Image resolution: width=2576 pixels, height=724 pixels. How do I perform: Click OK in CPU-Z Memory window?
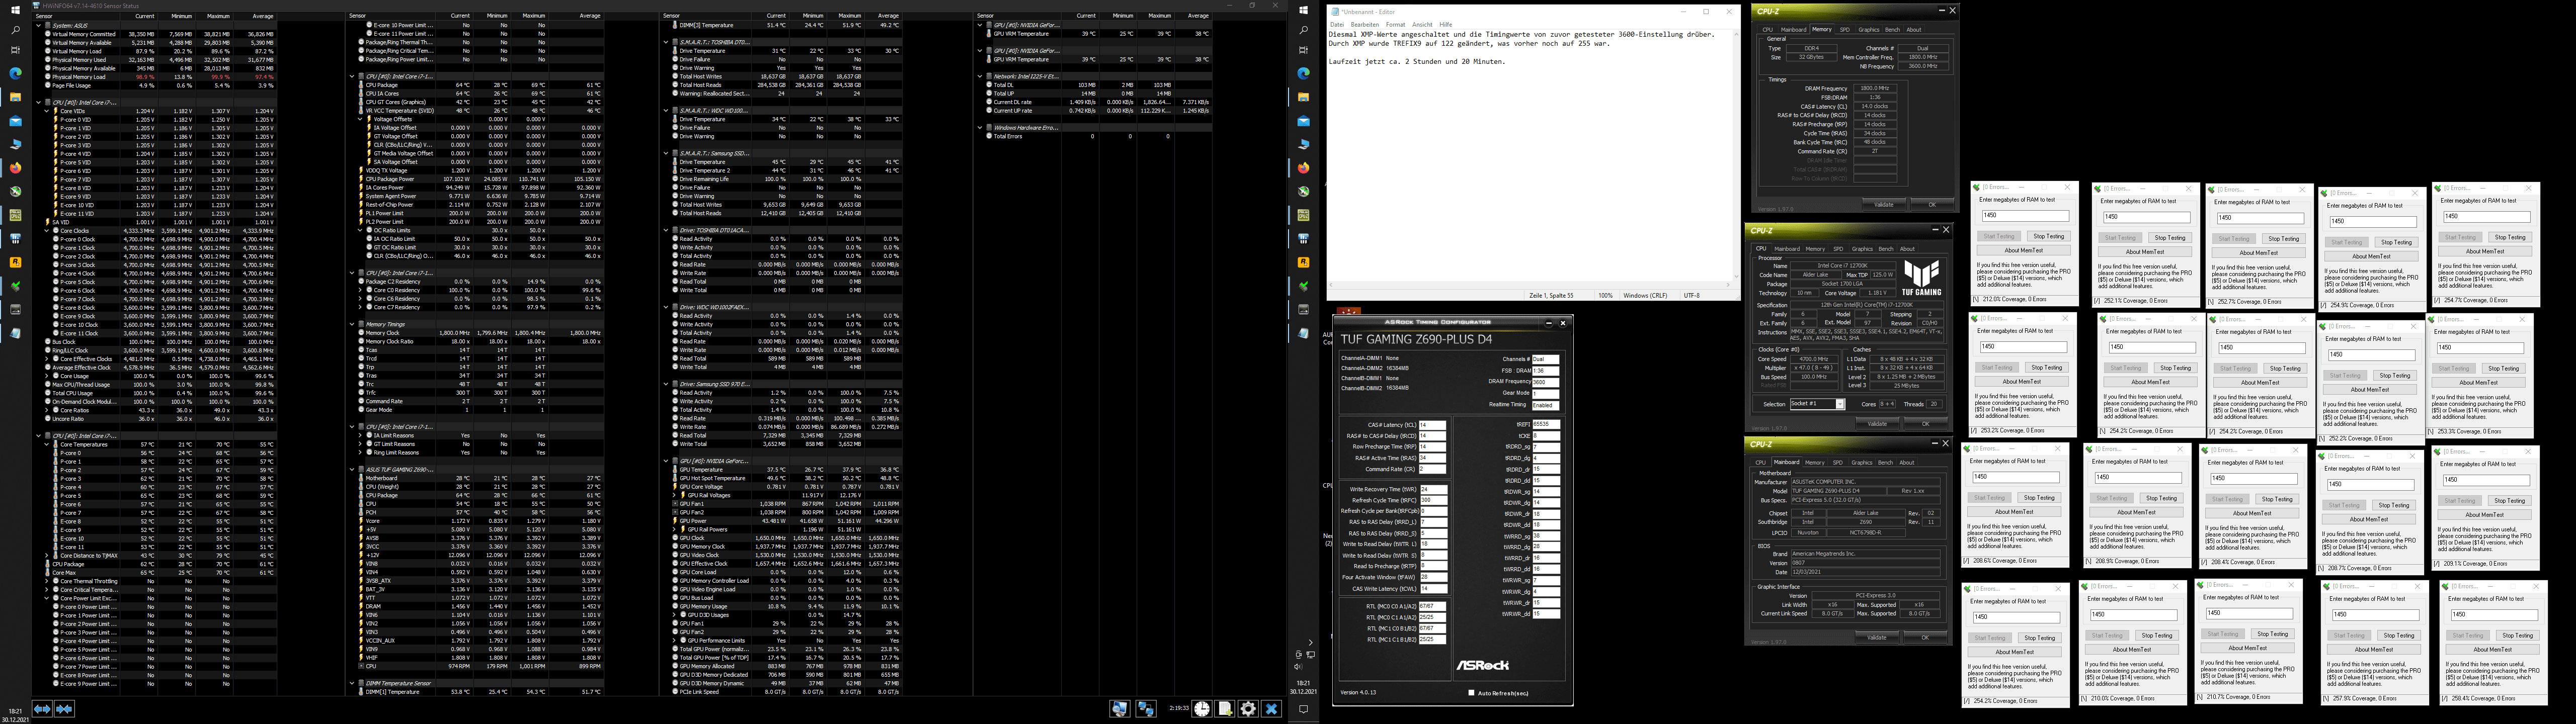(1932, 204)
